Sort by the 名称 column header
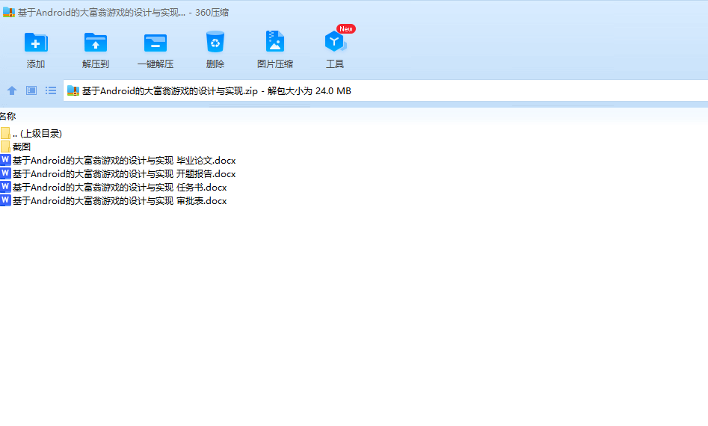 (7, 117)
